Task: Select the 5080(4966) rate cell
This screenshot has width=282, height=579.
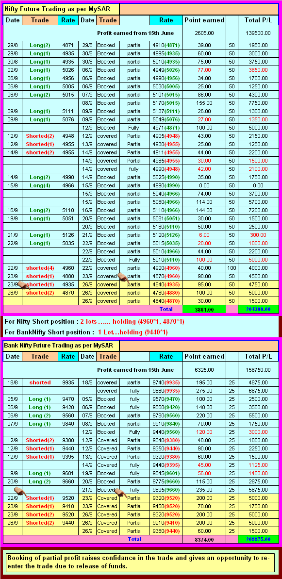Action: (166, 201)
